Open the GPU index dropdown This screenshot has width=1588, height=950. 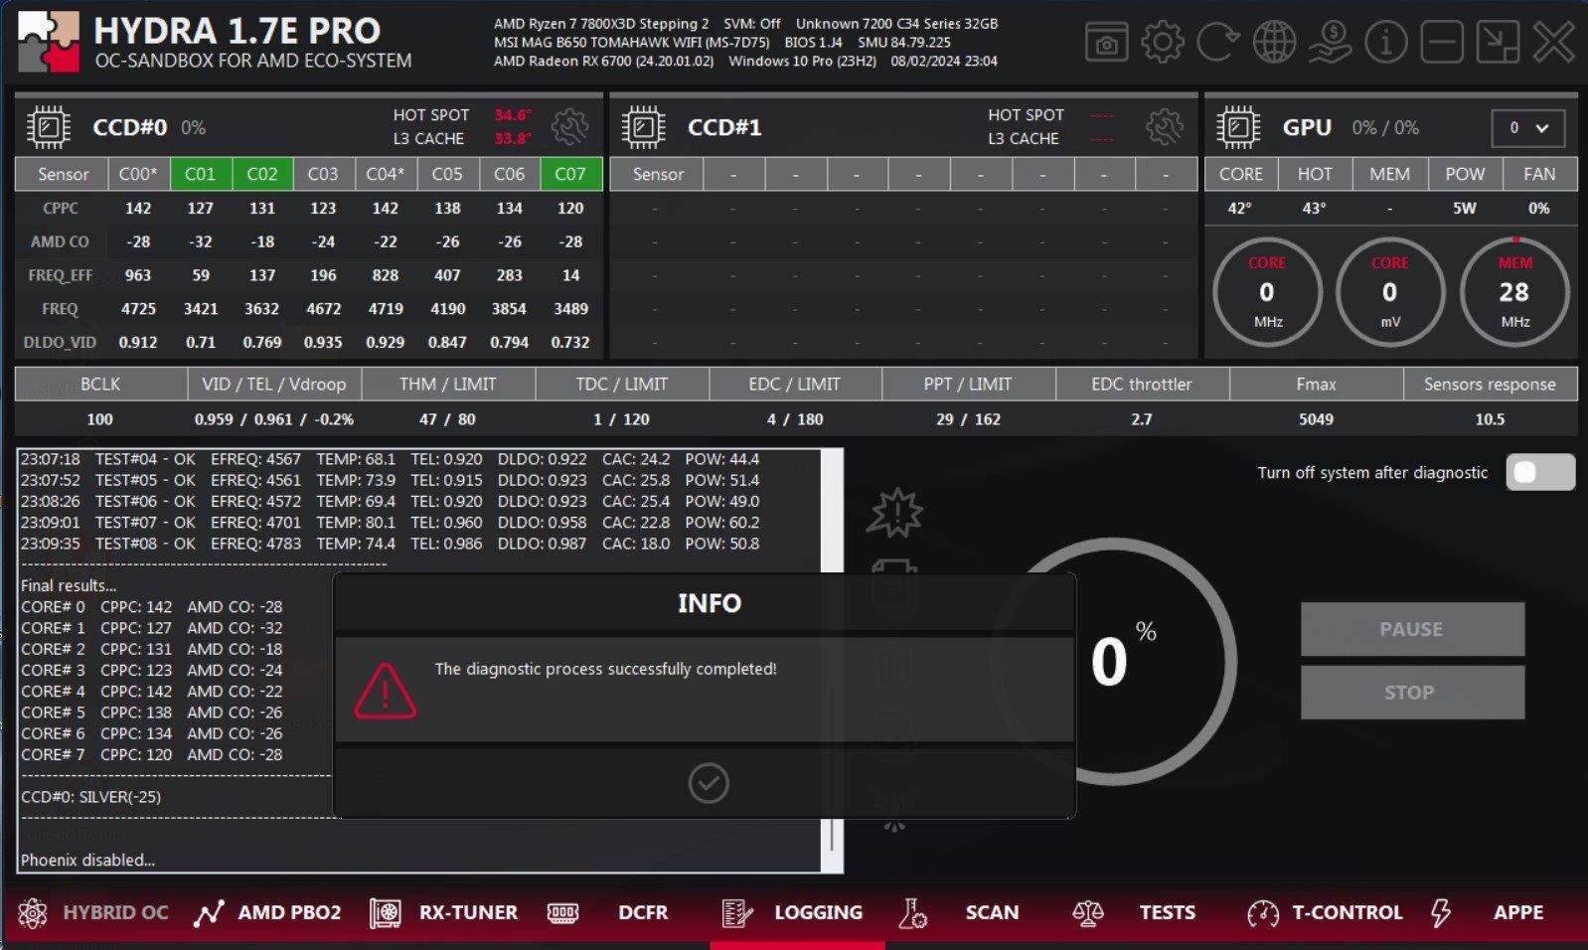(1527, 127)
